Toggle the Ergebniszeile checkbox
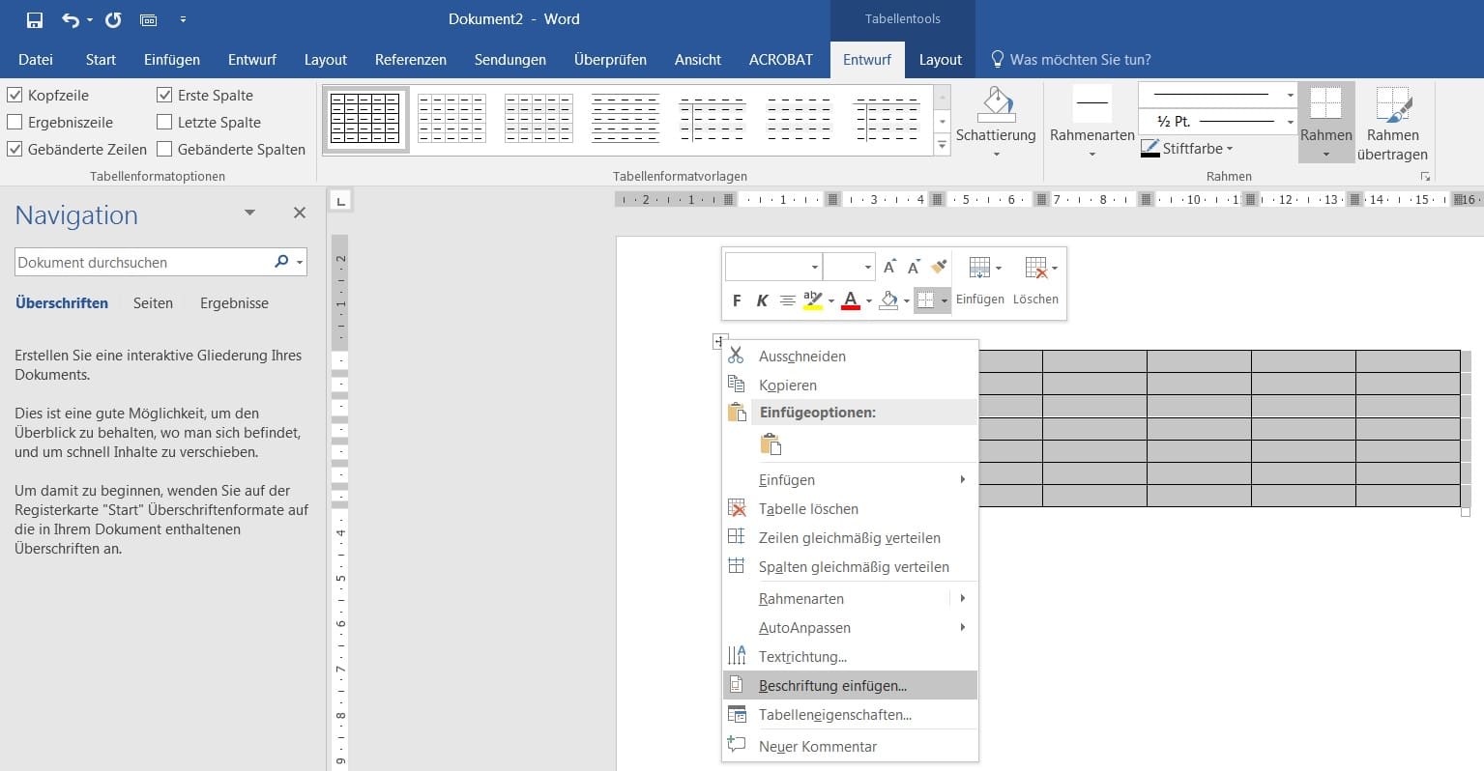Screen dimensions: 1484x771 [x=15, y=122]
